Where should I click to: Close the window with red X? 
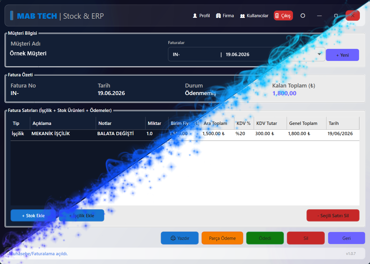pyautogui.click(x=352, y=16)
